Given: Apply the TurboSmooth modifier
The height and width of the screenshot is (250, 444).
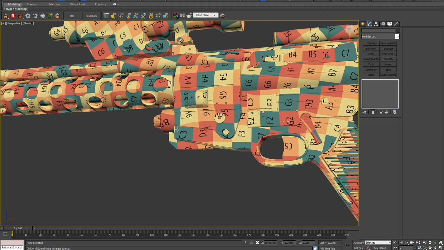Looking at the screenshot, I should pyautogui.click(x=371, y=59).
